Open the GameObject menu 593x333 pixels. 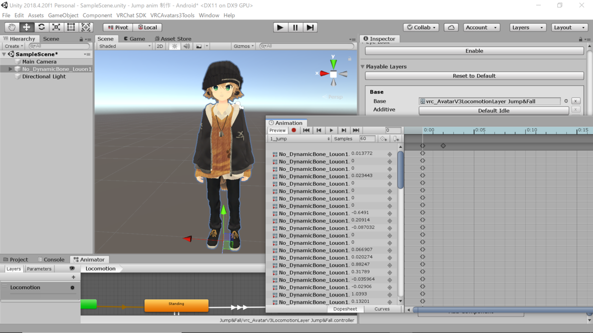(63, 15)
